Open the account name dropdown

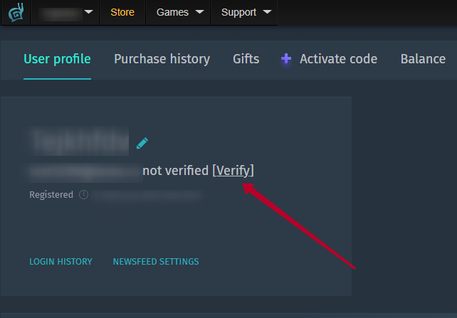pos(68,12)
